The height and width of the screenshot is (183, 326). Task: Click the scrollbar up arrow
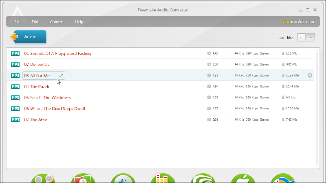(x=317, y=50)
